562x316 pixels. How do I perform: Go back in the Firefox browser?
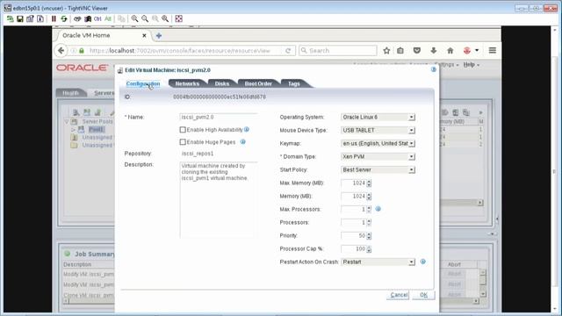coord(61,51)
